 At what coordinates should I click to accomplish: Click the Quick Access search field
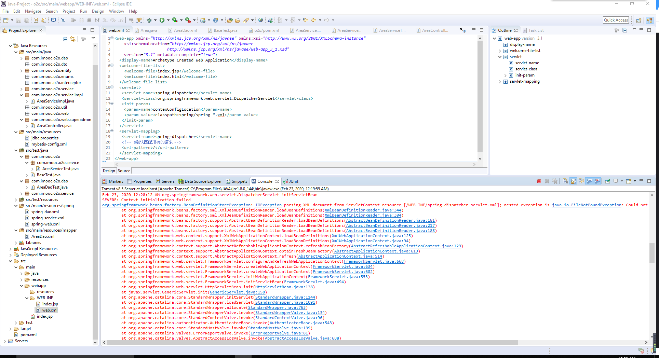point(616,20)
